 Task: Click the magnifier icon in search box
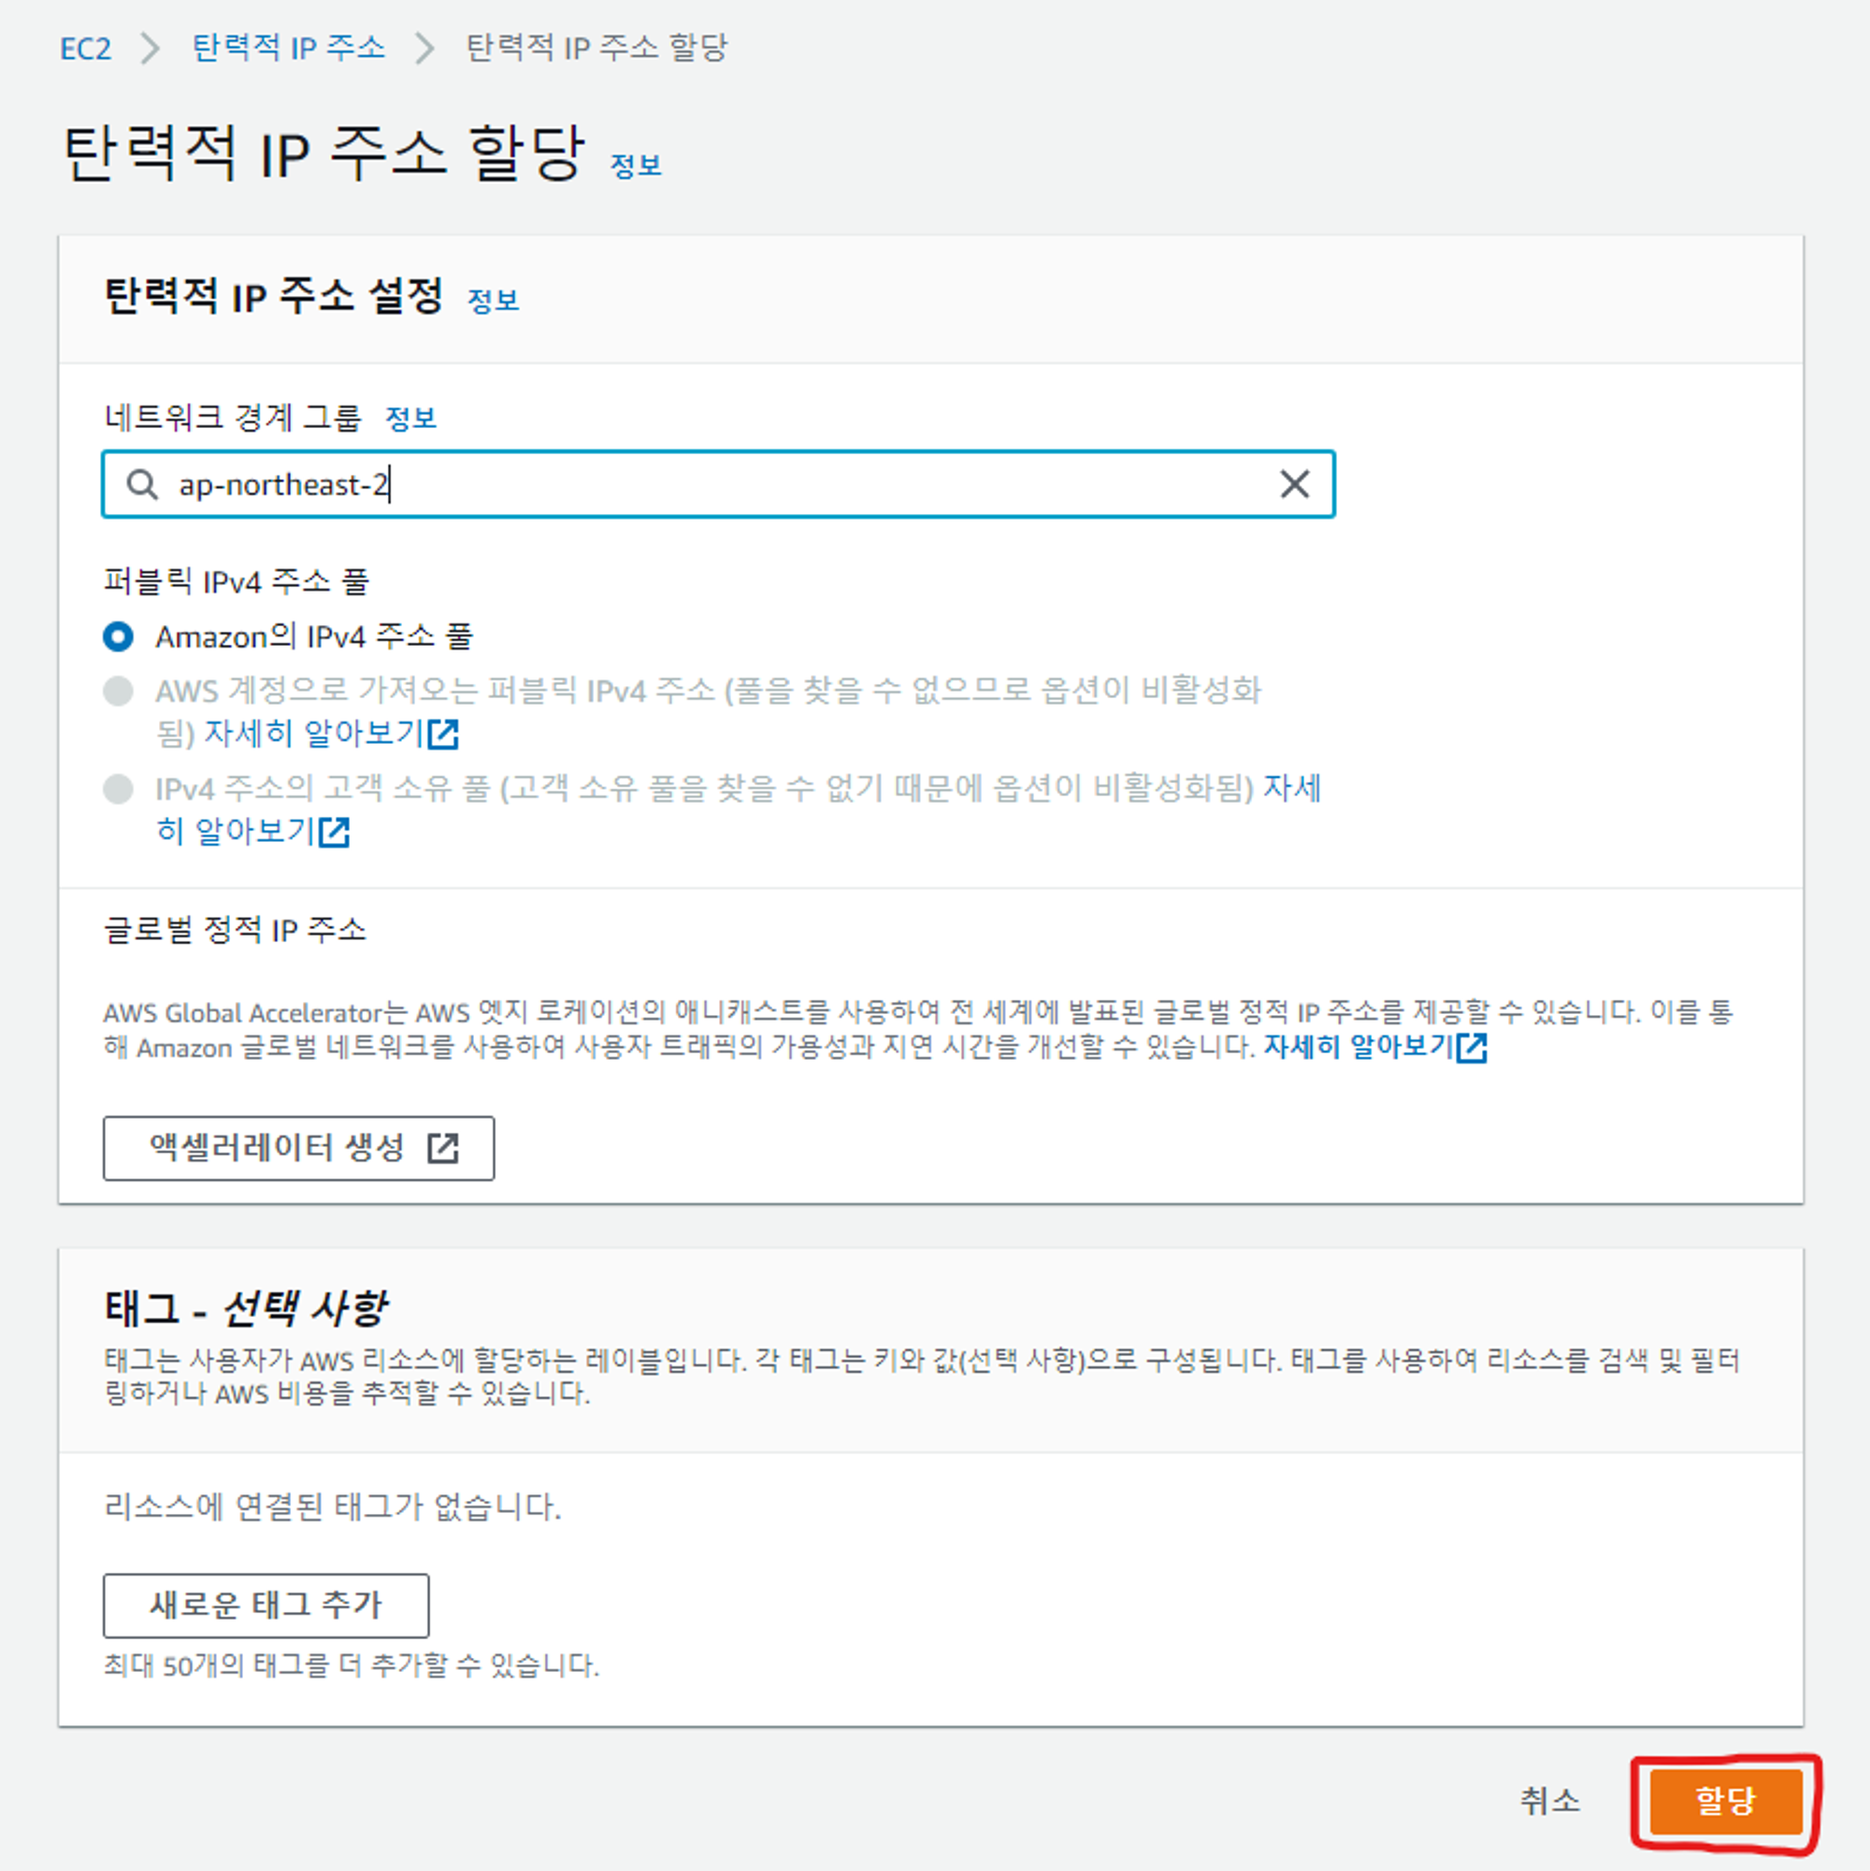point(142,483)
